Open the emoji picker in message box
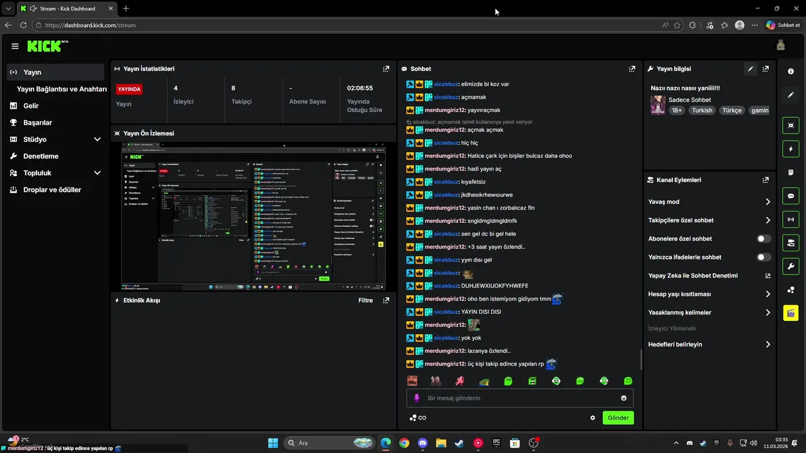The image size is (806, 453). (x=624, y=398)
